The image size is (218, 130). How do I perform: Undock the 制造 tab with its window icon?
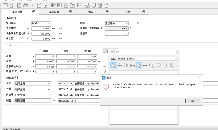click(107, 12)
